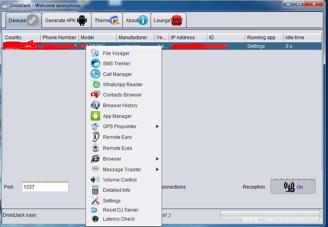
Task: Open the Generate APK tab
Action: point(66,20)
